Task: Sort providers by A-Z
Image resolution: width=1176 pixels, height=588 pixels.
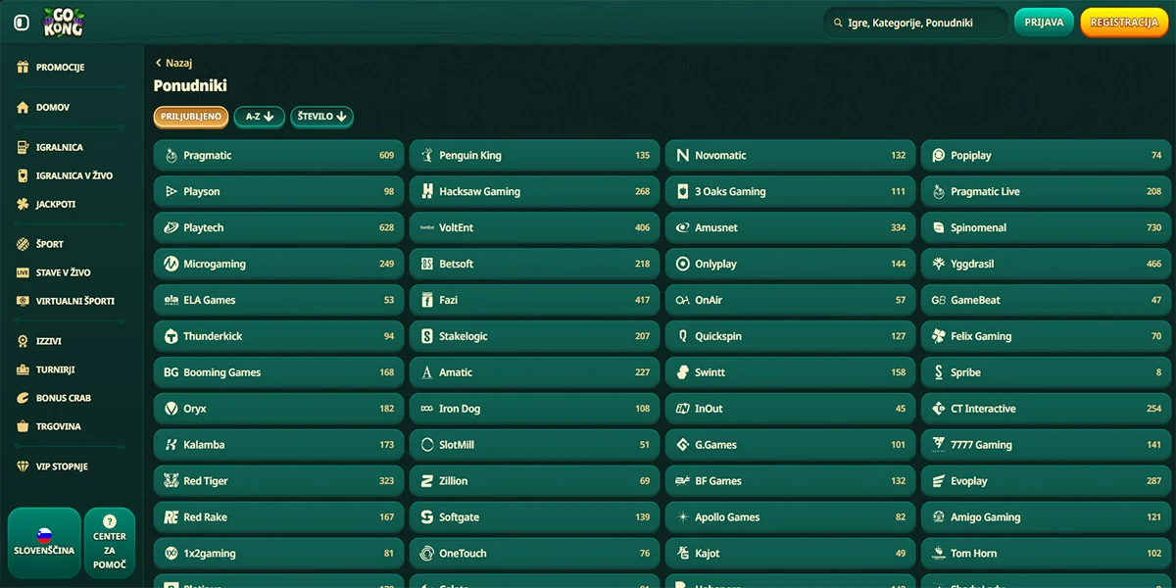Action: [260, 117]
